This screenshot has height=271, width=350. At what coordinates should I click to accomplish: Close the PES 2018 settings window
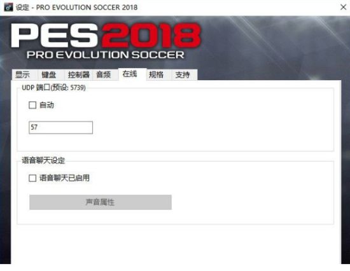pos(343,7)
